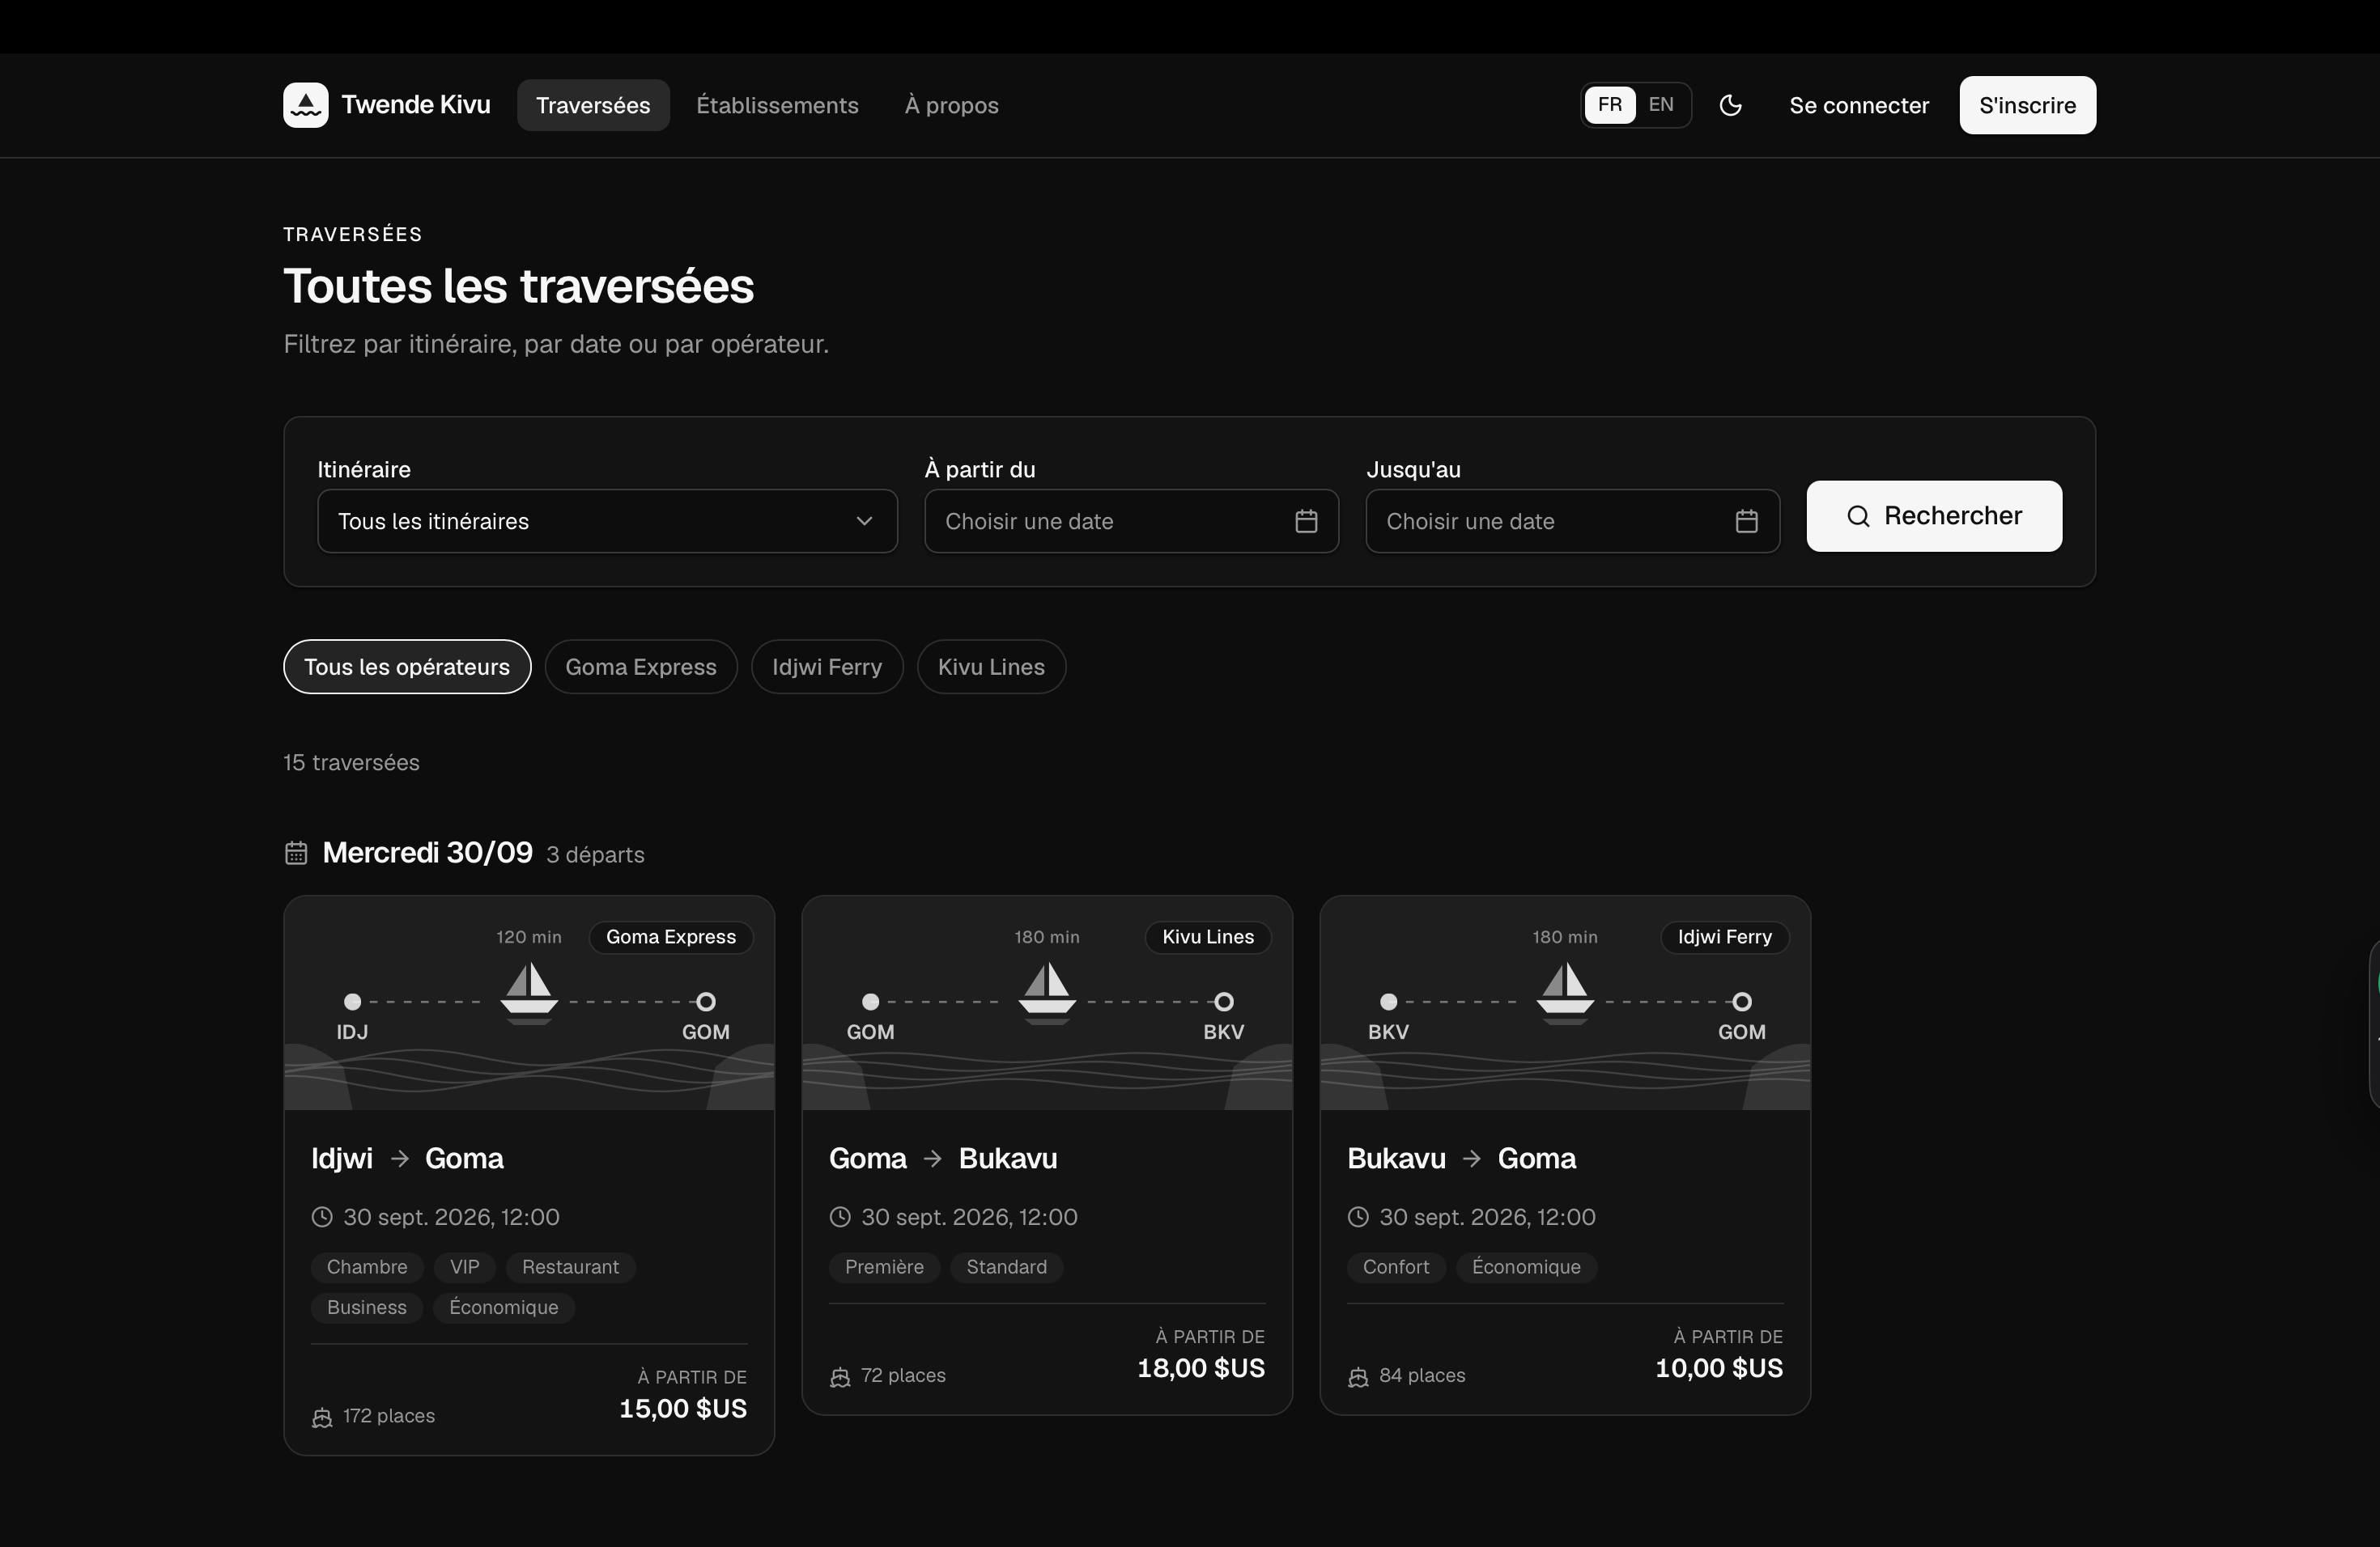Click clock icon on Idjwi → Goma card

tap(322, 1216)
